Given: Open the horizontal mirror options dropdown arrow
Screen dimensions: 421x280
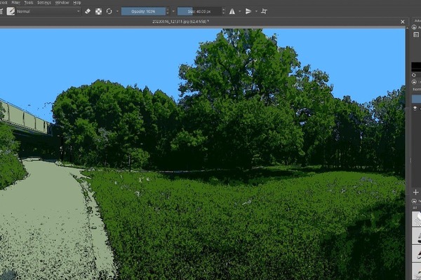Looking at the screenshot, I should tap(240, 11).
